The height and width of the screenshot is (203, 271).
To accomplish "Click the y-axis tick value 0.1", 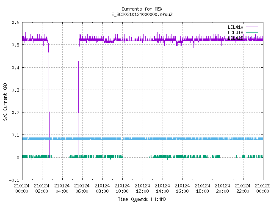I will pos(15,135).
